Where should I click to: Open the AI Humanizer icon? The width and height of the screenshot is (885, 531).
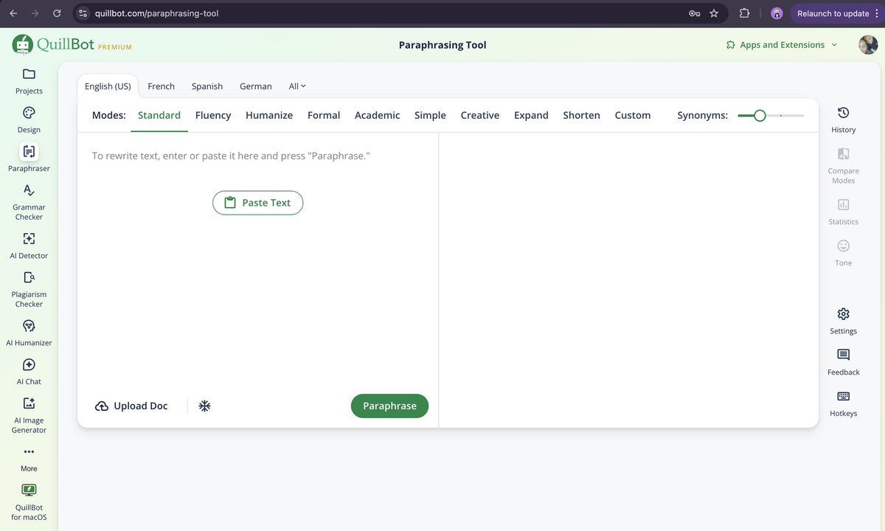click(x=29, y=326)
